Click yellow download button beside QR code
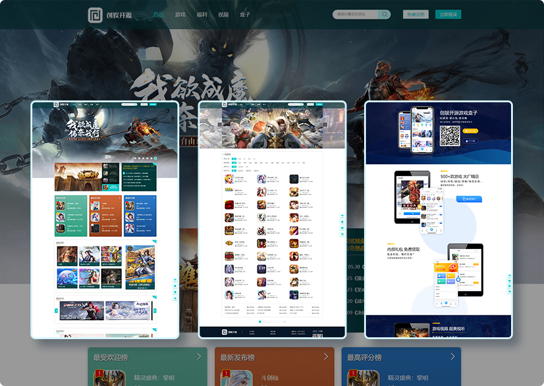The width and height of the screenshot is (544, 386). (470, 131)
